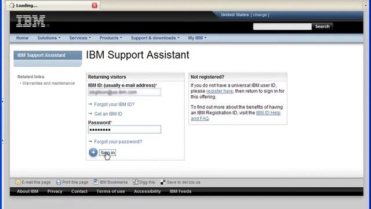The image size is (371, 209).
Task: Open Contact footer link
Action: [79, 191]
